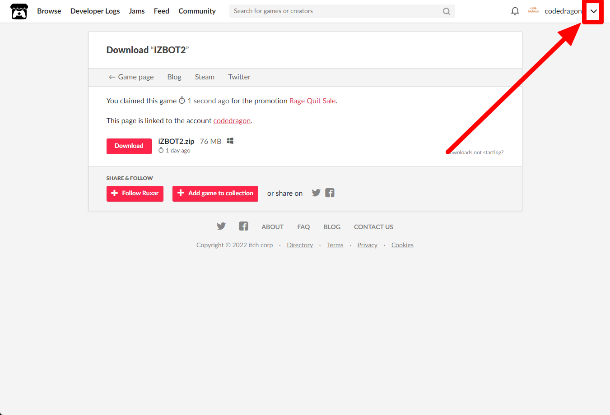Viewport: 610px width, 415px height.
Task: Open the notifications bell
Action: point(515,11)
